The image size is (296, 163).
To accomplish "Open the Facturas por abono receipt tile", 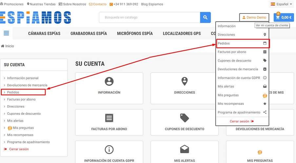I will click(x=109, y=122).
